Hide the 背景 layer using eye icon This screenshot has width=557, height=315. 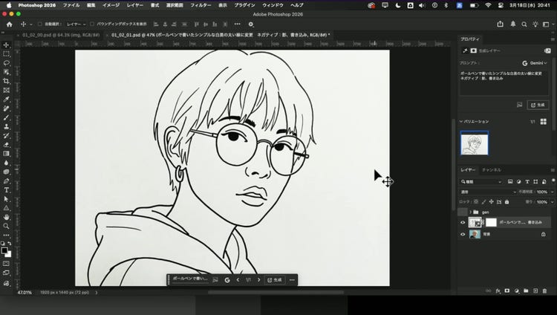463,234
